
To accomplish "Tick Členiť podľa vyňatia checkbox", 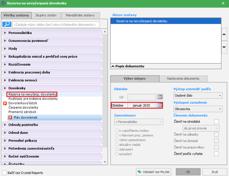I will pos(216,154).
